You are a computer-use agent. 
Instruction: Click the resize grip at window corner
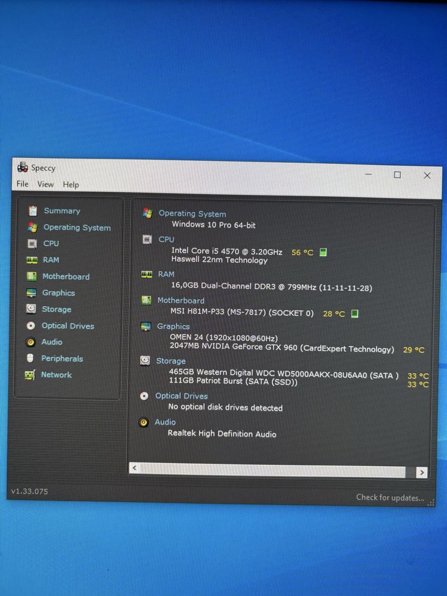pos(431,503)
